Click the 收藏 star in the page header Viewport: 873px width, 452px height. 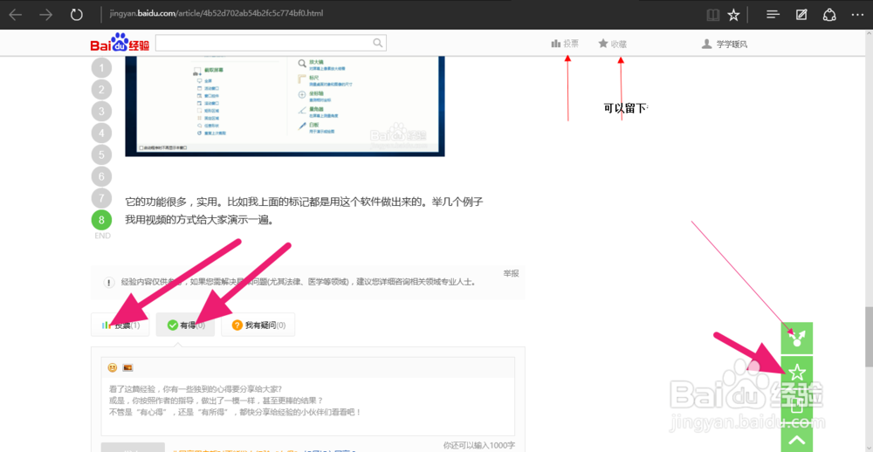(x=603, y=44)
